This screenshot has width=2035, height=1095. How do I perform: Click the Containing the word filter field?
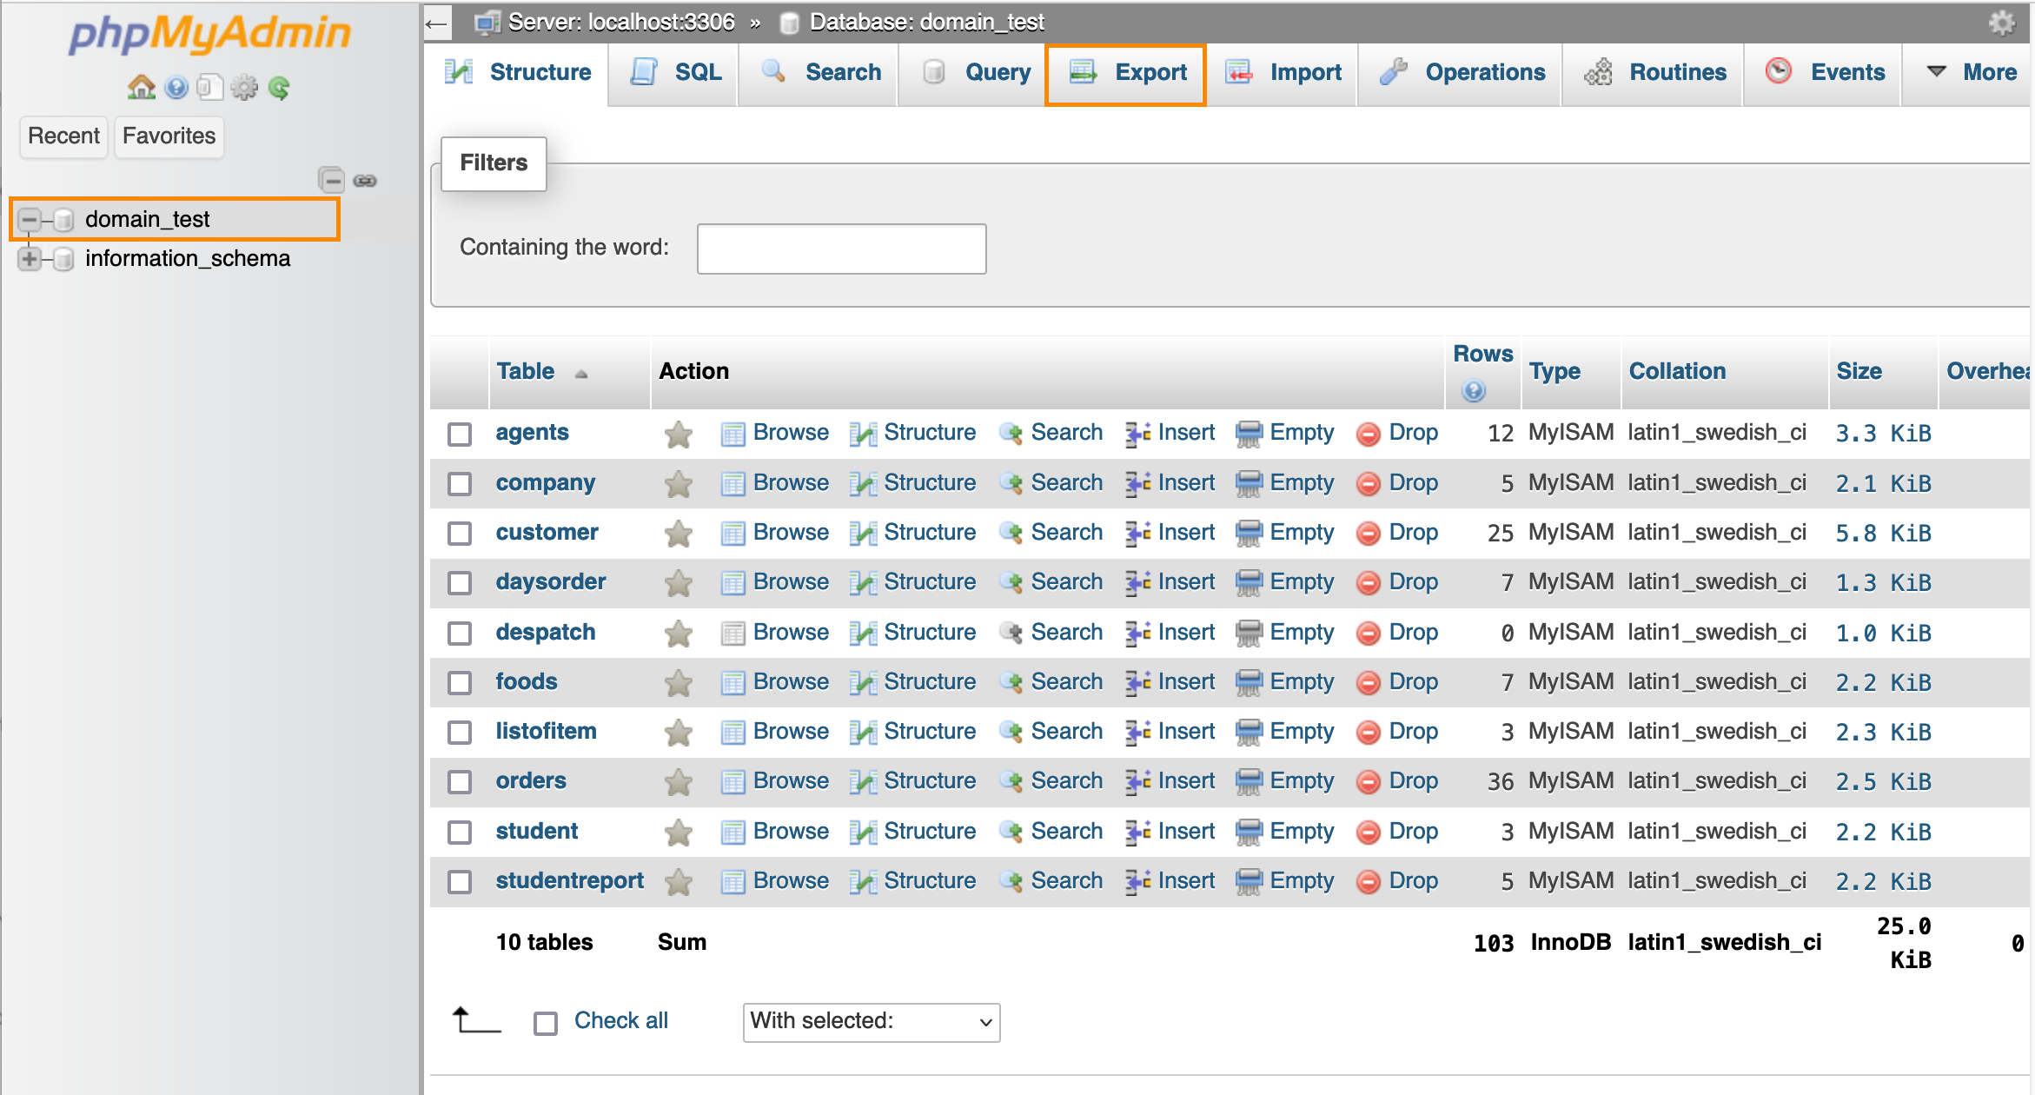click(841, 249)
